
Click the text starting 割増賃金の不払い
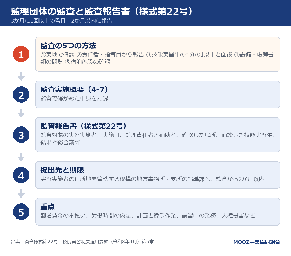[x=148, y=216]
